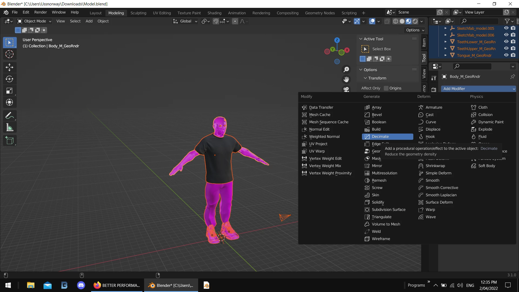Select the Measure tool

point(9,128)
